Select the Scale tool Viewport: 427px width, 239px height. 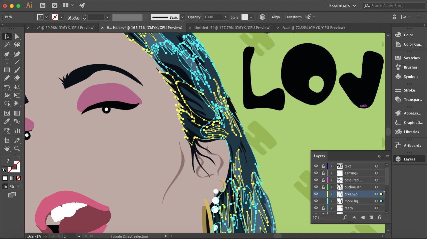click(x=17, y=88)
